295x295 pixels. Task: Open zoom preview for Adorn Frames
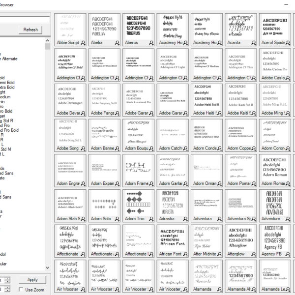point(151,183)
